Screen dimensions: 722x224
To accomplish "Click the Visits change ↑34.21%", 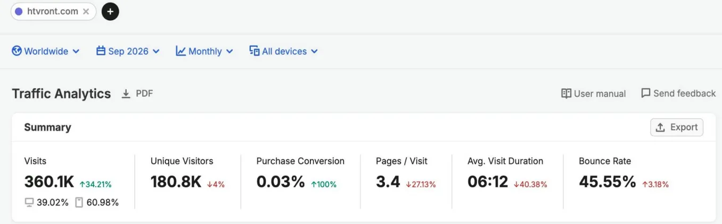I will 95,185.
